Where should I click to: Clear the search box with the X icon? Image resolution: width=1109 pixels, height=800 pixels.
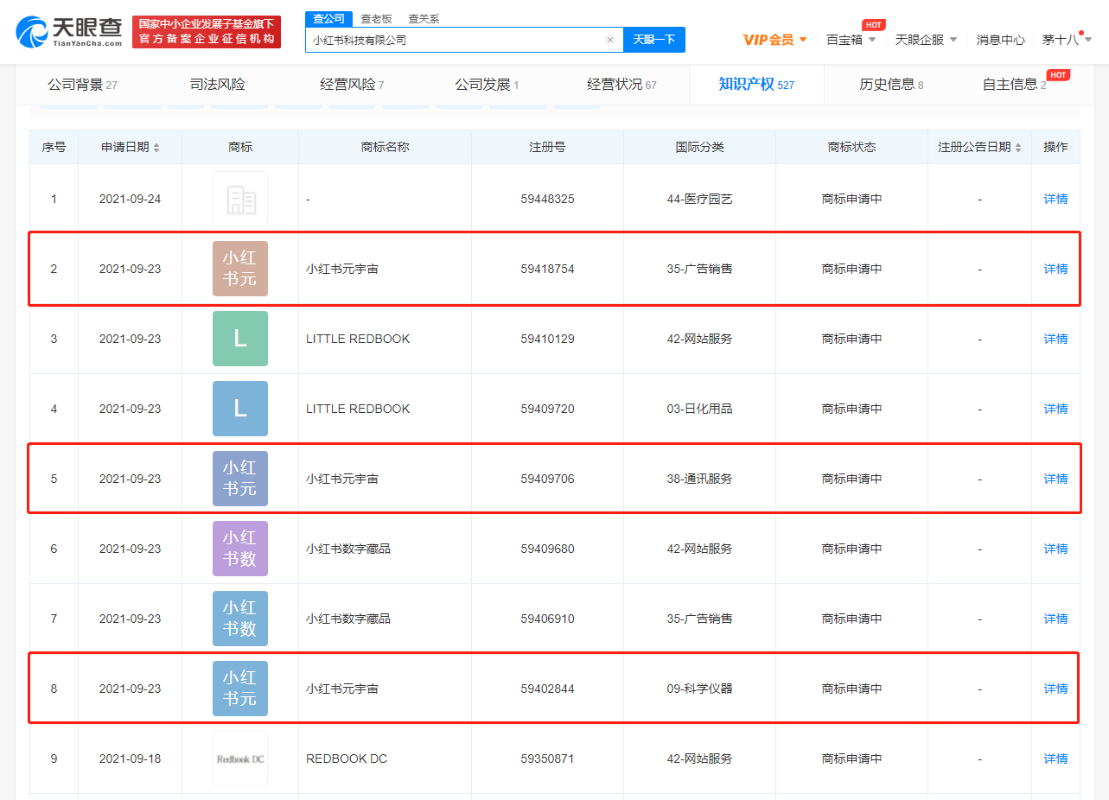pyautogui.click(x=609, y=40)
